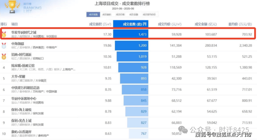Switch to the 成交面积 tab
This screenshot has height=140, width=257.
[x=107, y=15]
